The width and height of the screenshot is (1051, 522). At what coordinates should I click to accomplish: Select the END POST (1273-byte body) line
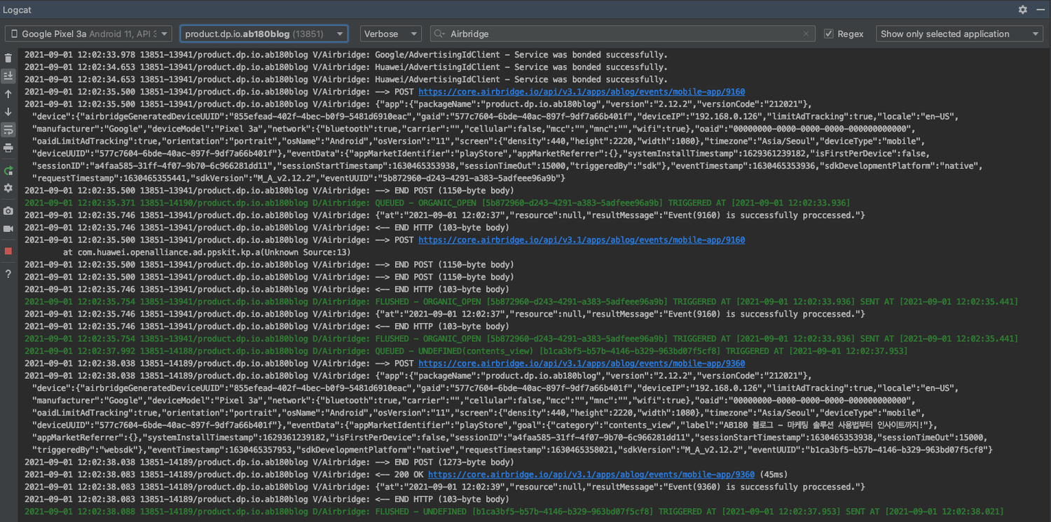point(269,462)
